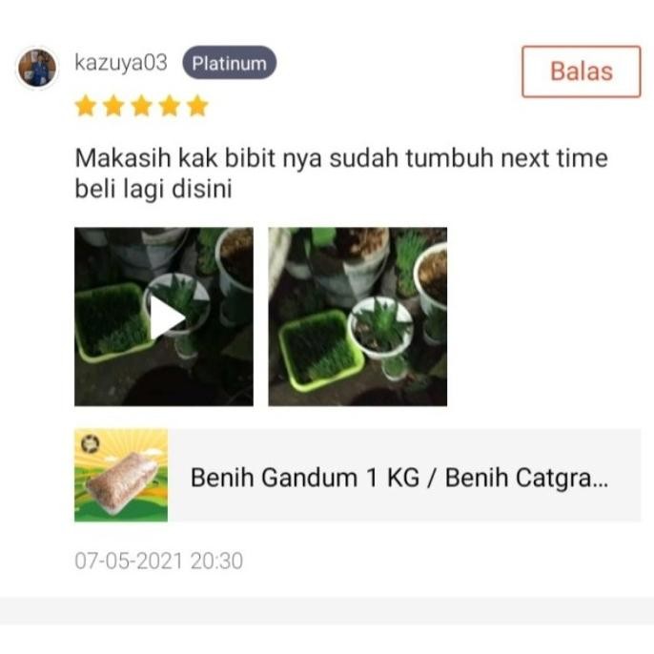Click the username kazuya03

pyautogui.click(x=121, y=63)
